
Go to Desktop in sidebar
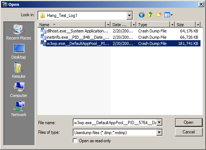pos(19,52)
